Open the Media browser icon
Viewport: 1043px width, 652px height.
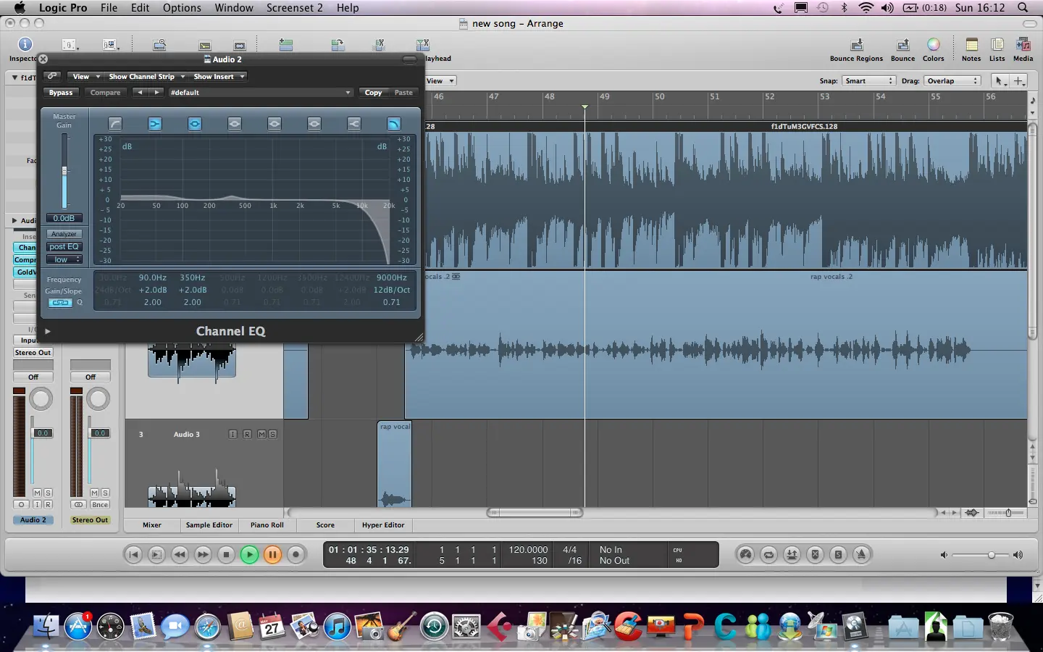pyautogui.click(x=1023, y=45)
